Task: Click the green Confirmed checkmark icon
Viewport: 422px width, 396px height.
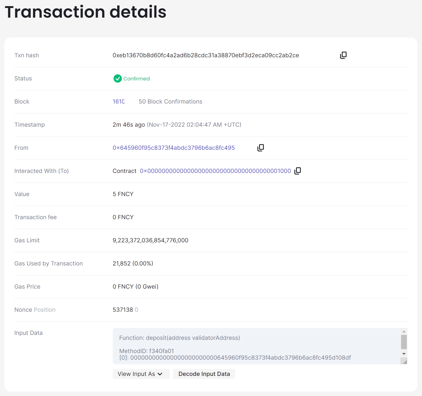Action: [118, 79]
